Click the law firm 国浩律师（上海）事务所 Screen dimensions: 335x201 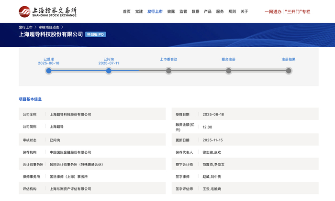(68, 177)
